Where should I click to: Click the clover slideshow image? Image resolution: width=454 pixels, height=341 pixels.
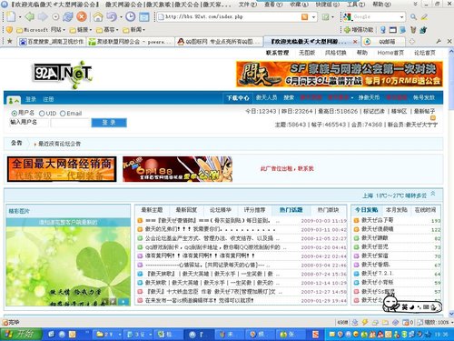pyautogui.click(x=68, y=266)
